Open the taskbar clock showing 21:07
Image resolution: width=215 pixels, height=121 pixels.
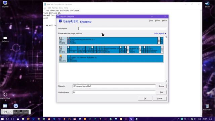[205, 119]
